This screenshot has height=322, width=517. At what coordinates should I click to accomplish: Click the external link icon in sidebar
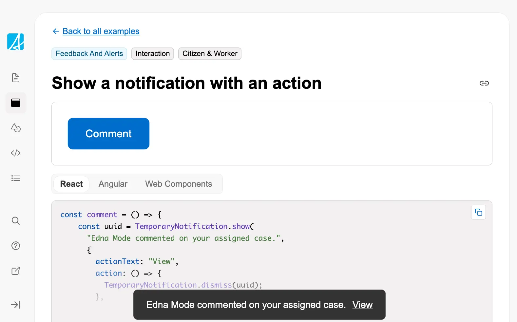point(16,271)
